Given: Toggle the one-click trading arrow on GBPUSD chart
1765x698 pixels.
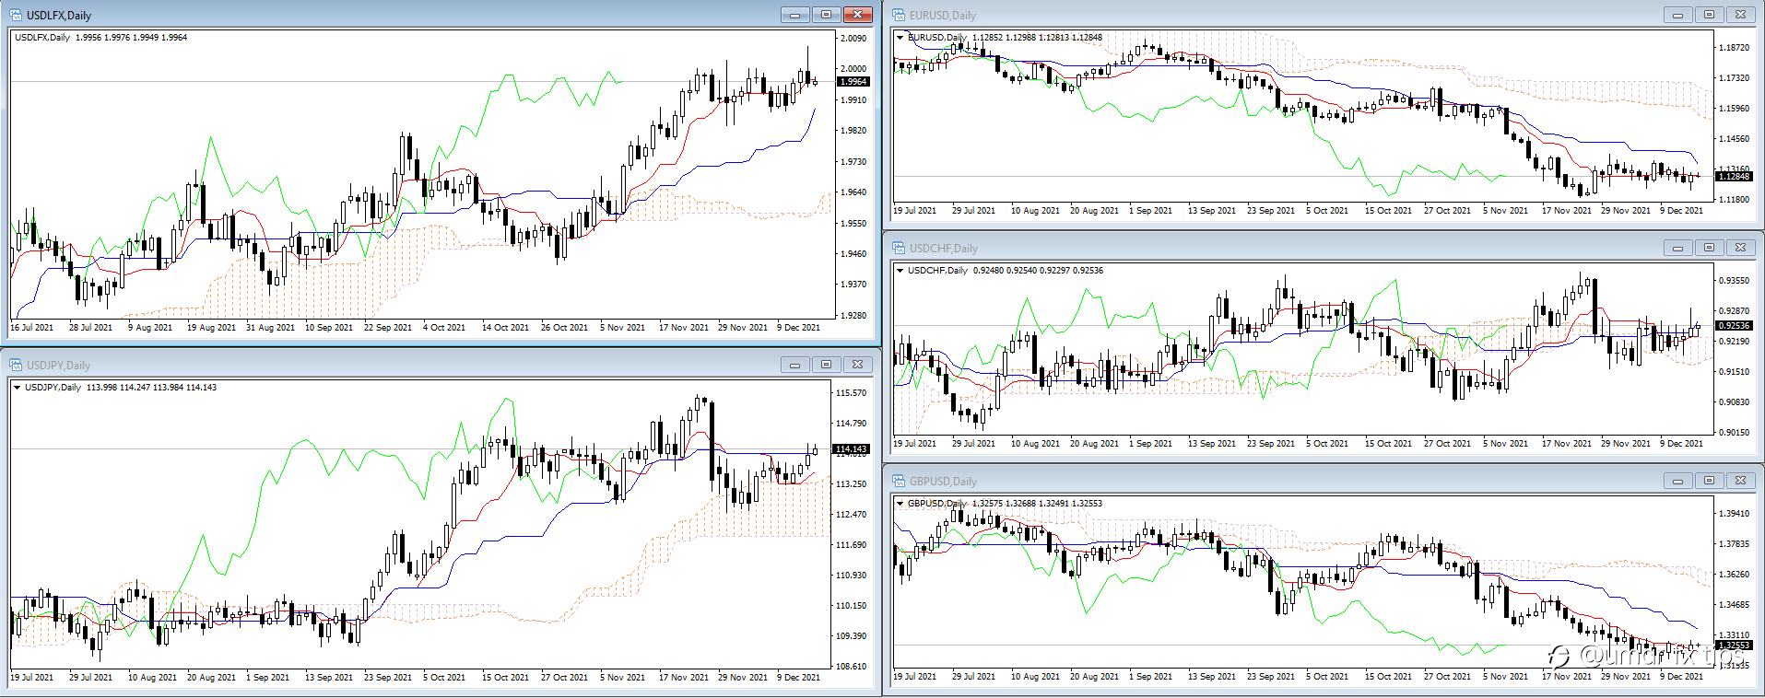Looking at the screenshot, I should 900,504.
